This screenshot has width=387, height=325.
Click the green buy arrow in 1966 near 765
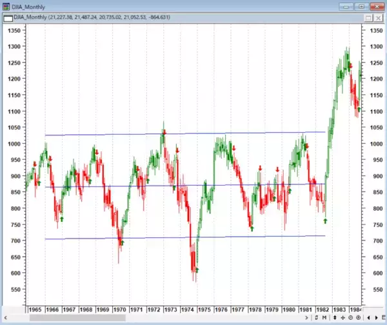pos(62,219)
